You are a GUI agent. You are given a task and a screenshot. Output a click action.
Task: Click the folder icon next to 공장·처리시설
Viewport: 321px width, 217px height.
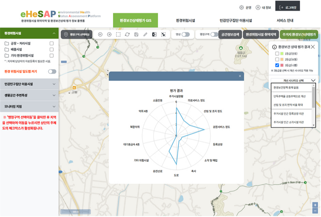click(7, 43)
